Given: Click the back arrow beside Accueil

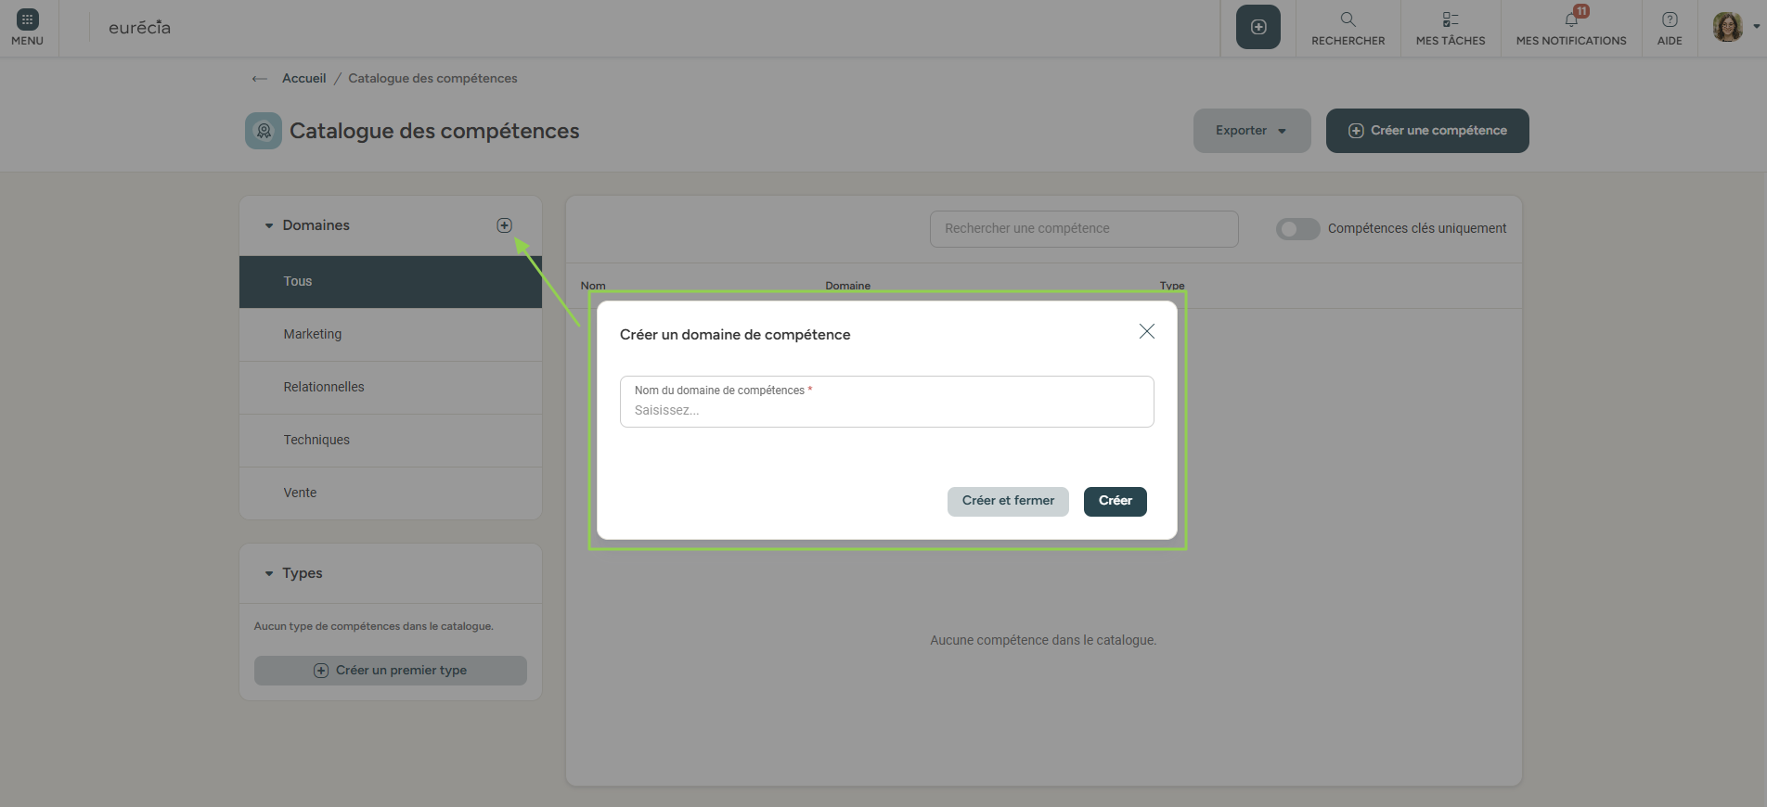Looking at the screenshot, I should (259, 79).
